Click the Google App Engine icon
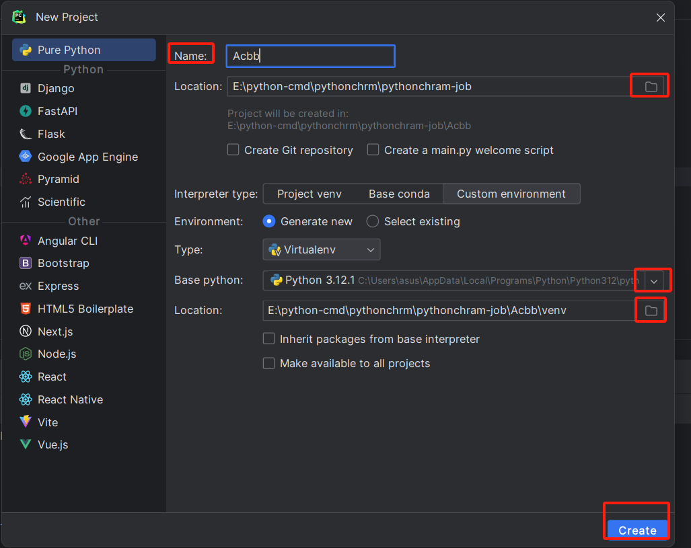This screenshot has width=691, height=548. 26,157
